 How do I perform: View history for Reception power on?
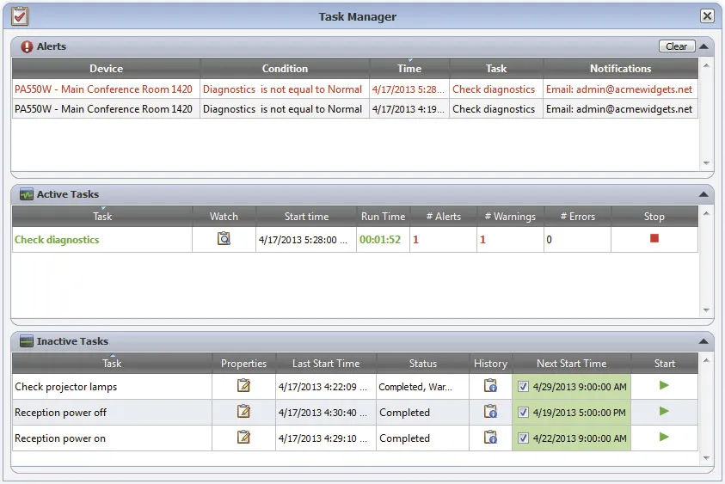490,438
